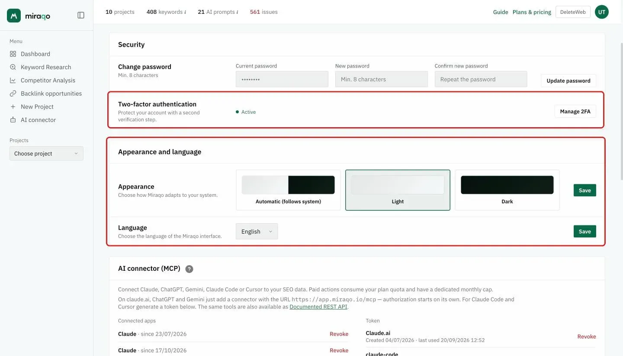Switch to the Dark appearance option
The height and width of the screenshot is (356, 623).
click(x=507, y=190)
